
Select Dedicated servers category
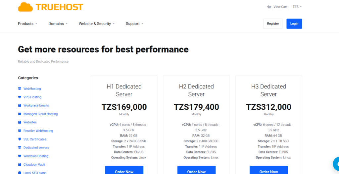[36, 147]
